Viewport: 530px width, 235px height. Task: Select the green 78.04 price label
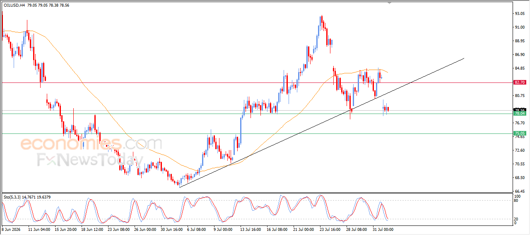point(520,113)
